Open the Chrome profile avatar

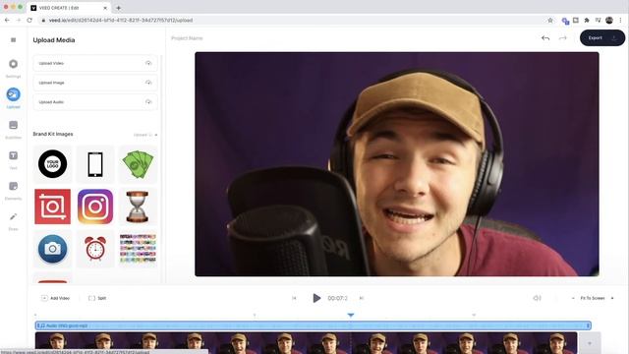(609, 20)
